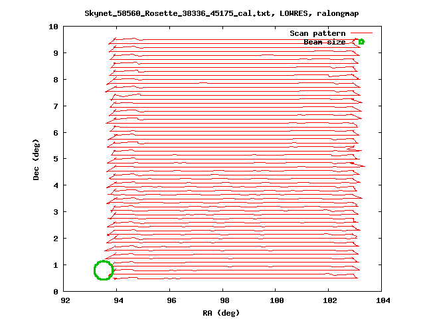Screen dimensions: 425x319
Task: Click the x-axis tick label 94
Action: [119, 300]
